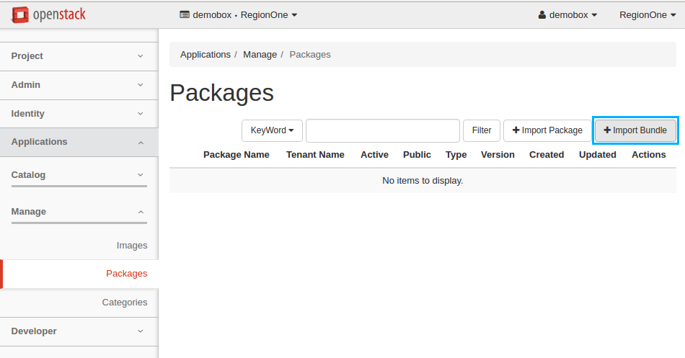Screen dimensions: 685x358
Task: Click the Import Package button
Action: point(547,130)
